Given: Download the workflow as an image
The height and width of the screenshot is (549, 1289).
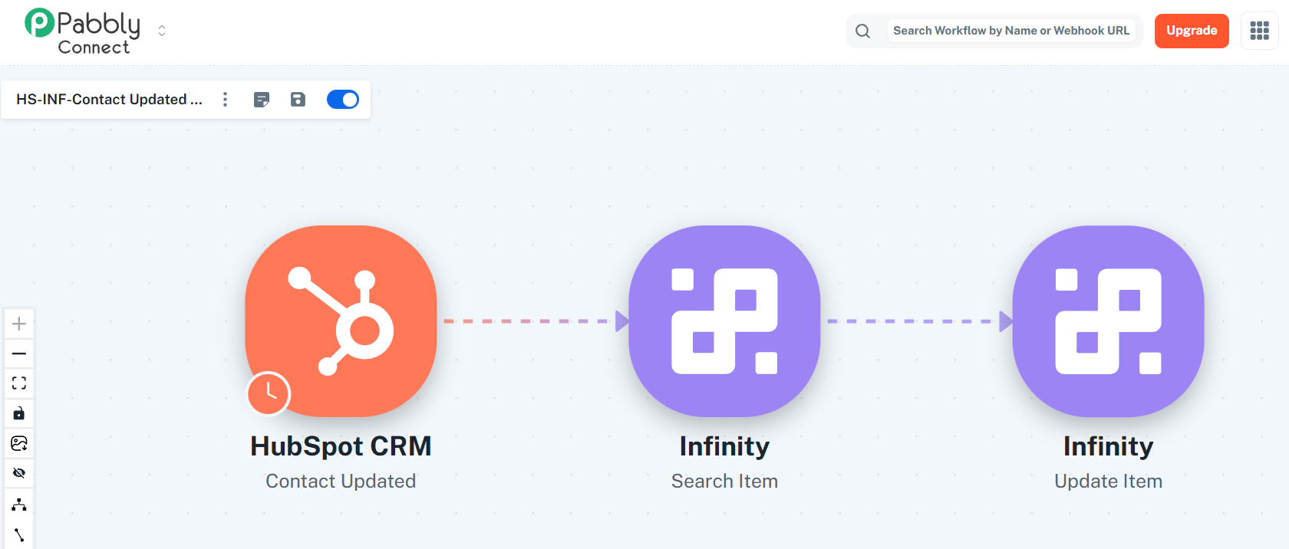Looking at the screenshot, I should pyautogui.click(x=19, y=443).
